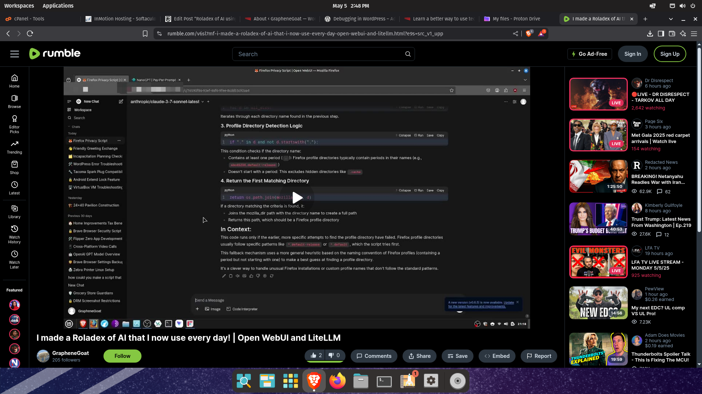Image resolution: width=702 pixels, height=394 pixels.
Task: Click the browser back arrow
Action: [8, 34]
